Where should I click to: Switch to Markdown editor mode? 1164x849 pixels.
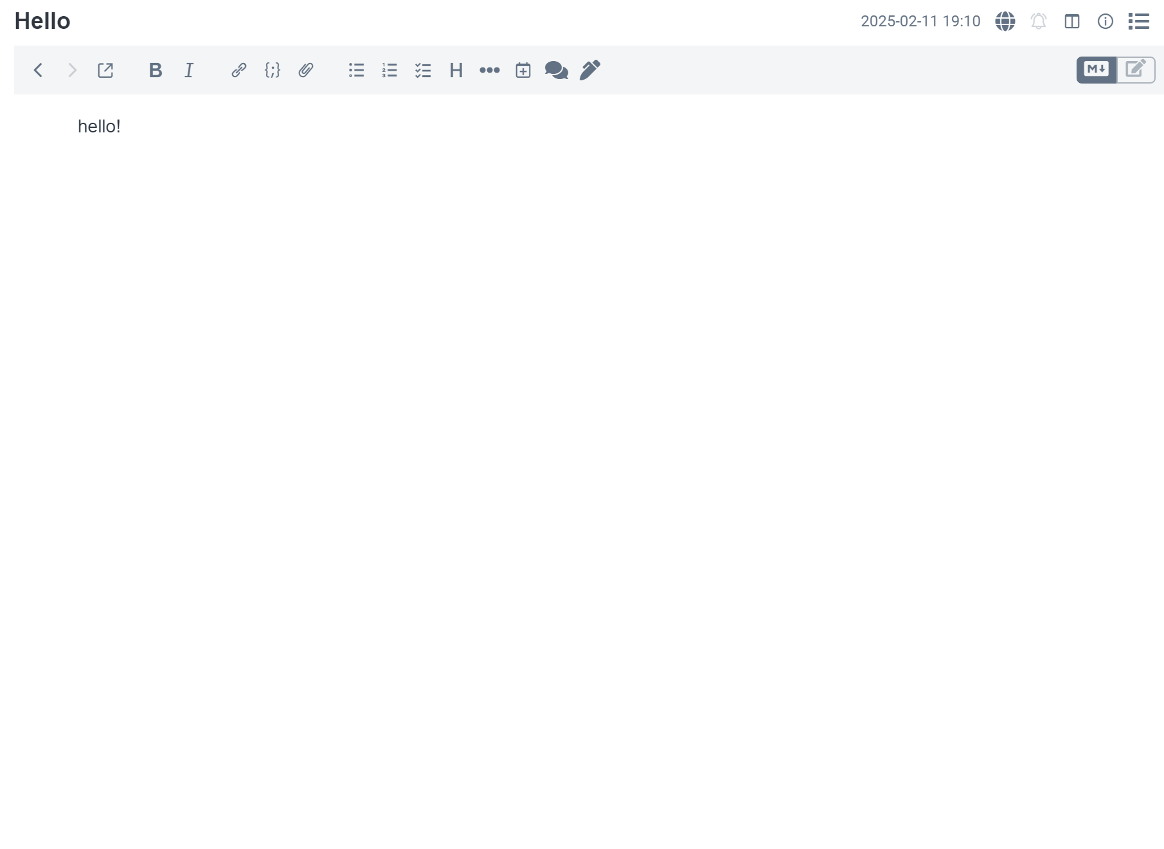1097,70
